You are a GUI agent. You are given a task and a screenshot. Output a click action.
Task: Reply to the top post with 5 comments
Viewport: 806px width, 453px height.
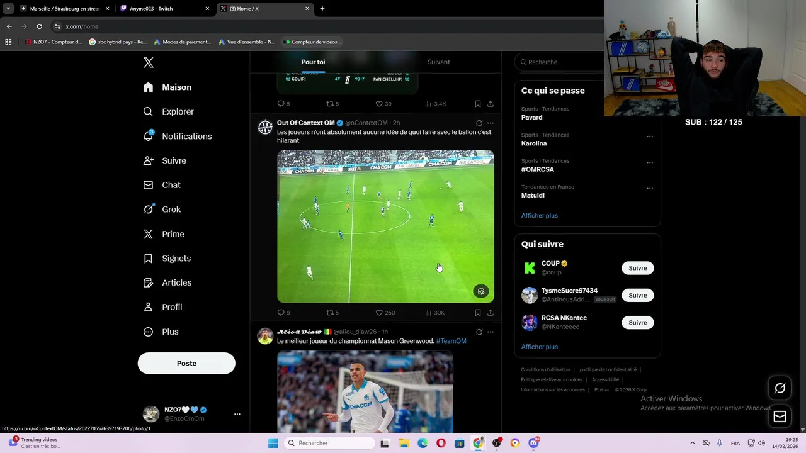(281, 104)
